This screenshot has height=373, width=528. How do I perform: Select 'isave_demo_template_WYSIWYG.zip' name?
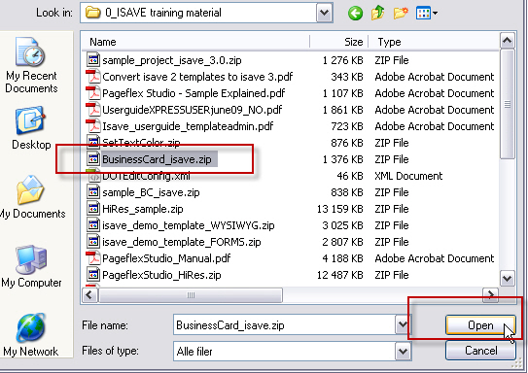(189, 225)
